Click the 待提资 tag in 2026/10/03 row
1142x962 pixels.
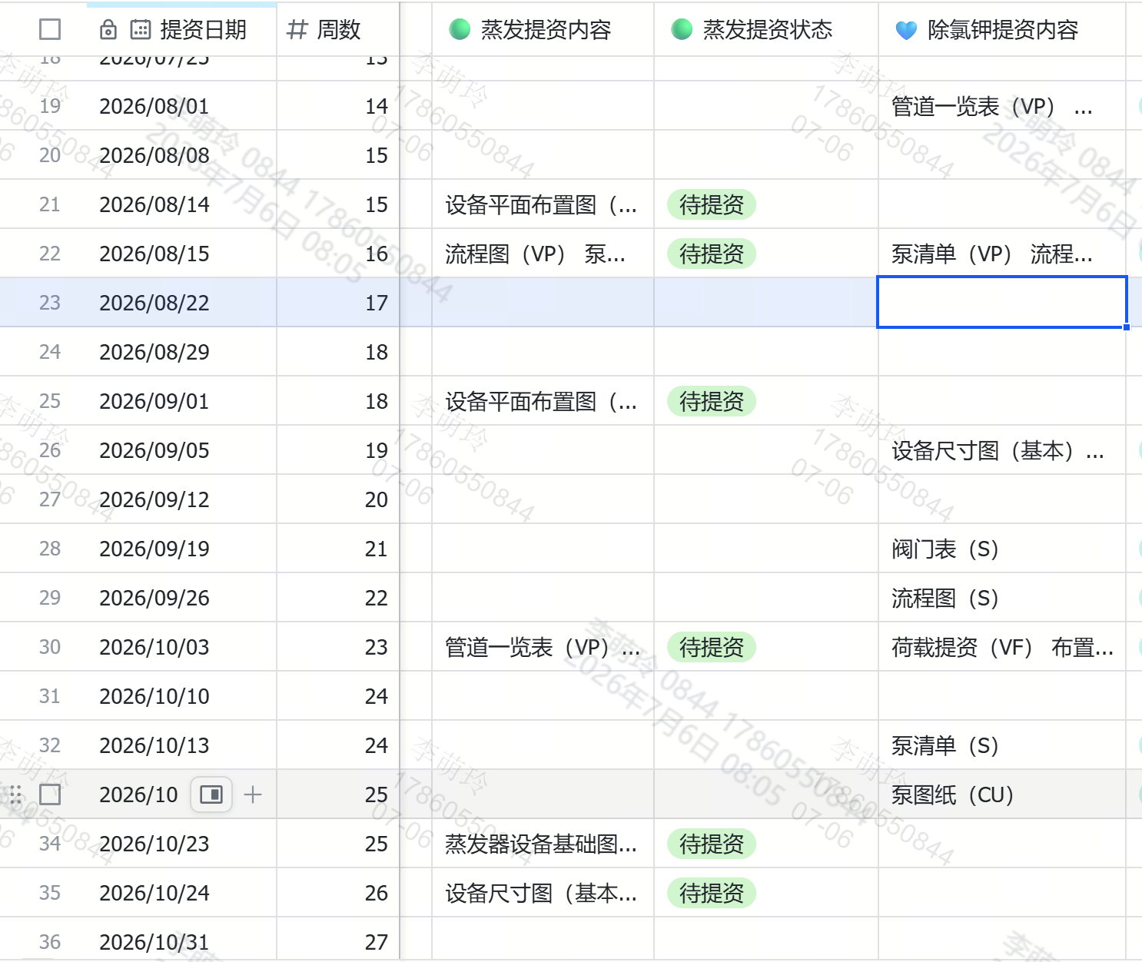pos(712,647)
